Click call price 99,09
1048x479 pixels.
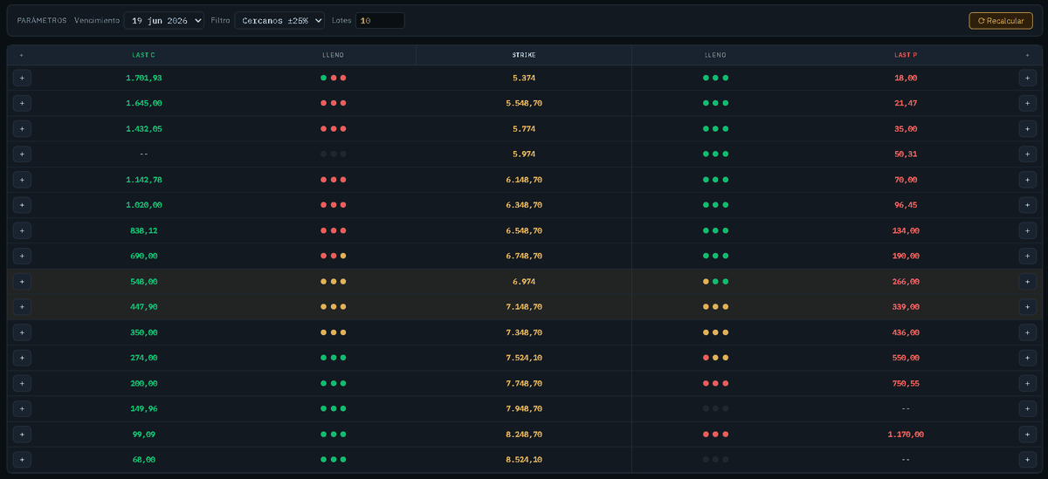pos(143,434)
